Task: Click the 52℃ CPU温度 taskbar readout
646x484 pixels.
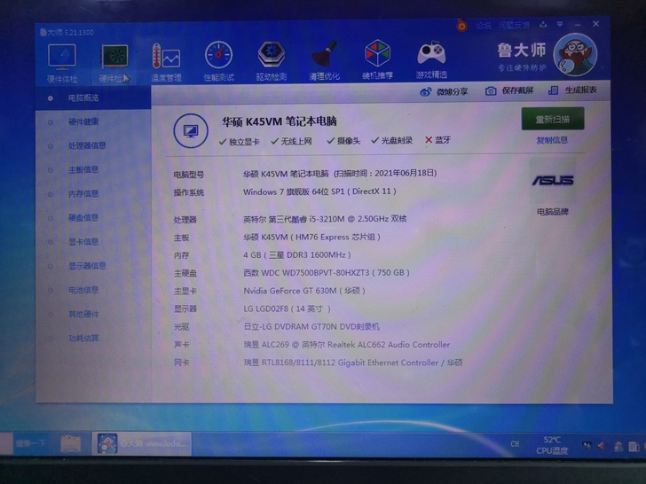Action: [x=552, y=445]
